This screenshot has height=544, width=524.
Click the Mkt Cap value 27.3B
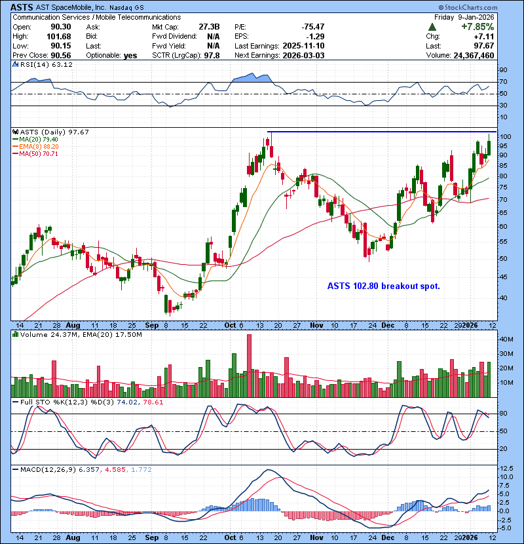[209, 27]
